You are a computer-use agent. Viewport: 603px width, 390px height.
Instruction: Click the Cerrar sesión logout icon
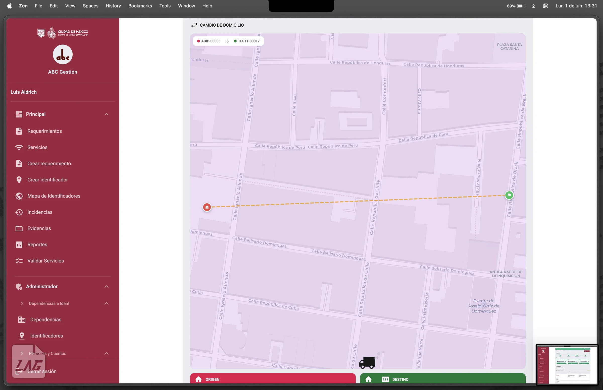coord(19,371)
